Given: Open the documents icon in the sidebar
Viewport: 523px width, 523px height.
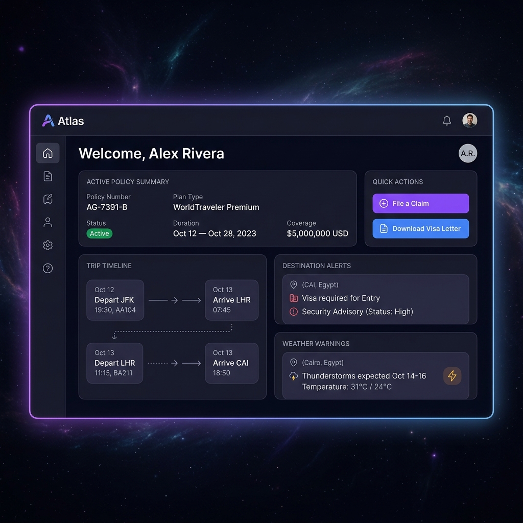Looking at the screenshot, I should [47, 176].
